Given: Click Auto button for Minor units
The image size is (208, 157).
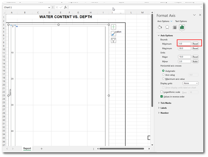Looking at the screenshot, I should (x=195, y=62).
